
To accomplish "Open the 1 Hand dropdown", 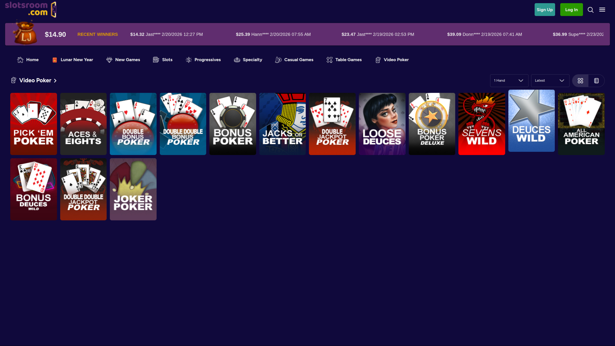I will coord(509,80).
